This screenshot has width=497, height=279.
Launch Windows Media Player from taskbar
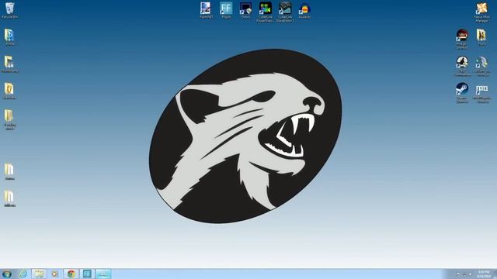(x=55, y=274)
